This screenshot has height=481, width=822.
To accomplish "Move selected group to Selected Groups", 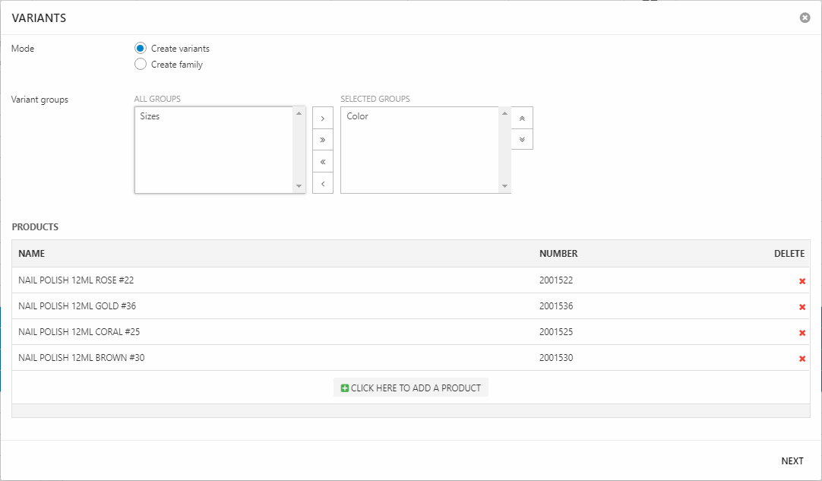I will 323,119.
